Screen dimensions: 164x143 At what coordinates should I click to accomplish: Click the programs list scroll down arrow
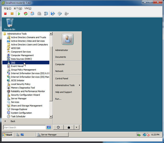coord(51,117)
